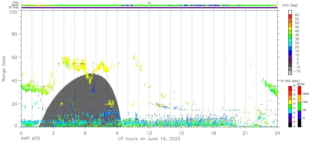Click the "3" tick on the UT hours axis
This screenshot has width=312, height=144.
[x=53, y=133]
